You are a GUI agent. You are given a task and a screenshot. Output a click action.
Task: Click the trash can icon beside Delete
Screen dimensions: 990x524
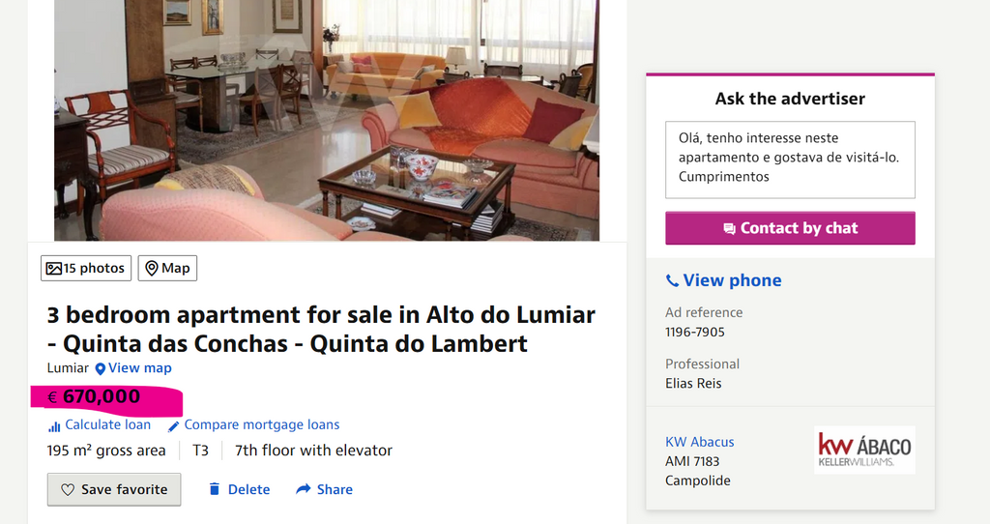215,489
